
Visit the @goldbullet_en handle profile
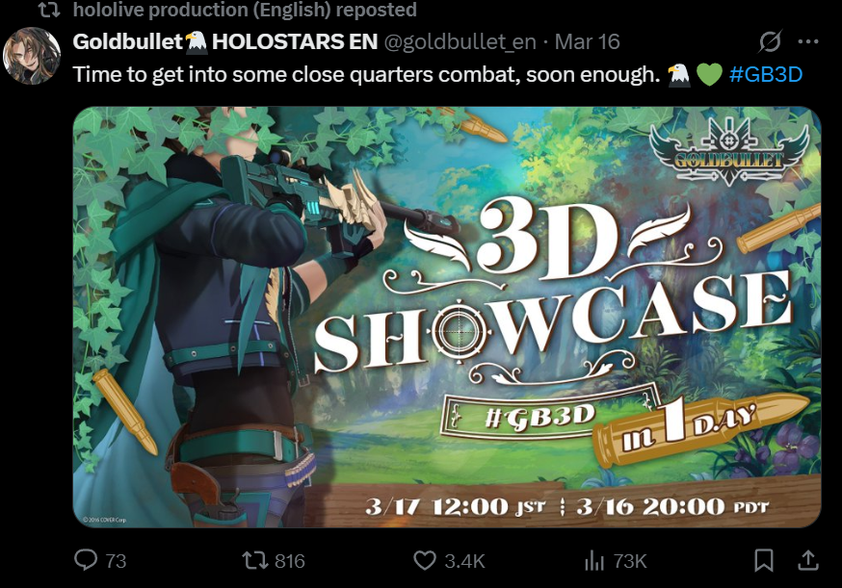click(460, 41)
